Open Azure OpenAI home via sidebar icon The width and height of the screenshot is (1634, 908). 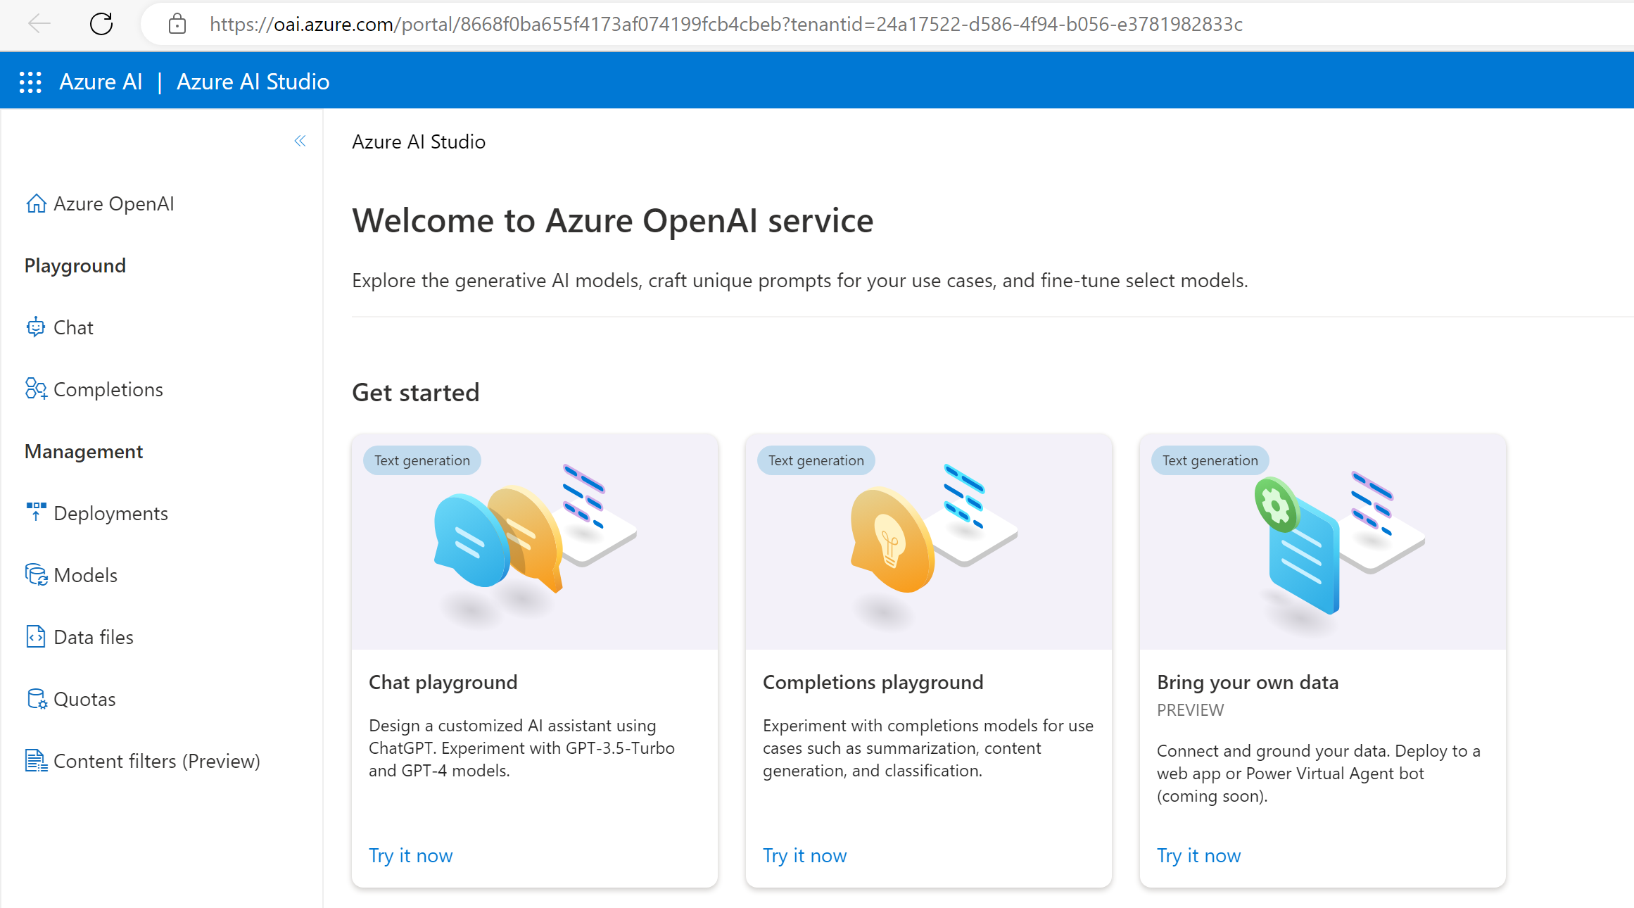pos(36,203)
